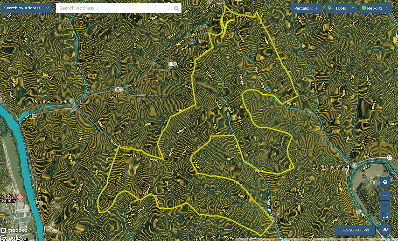Expand the Reports dropdown arrow

point(387,8)
